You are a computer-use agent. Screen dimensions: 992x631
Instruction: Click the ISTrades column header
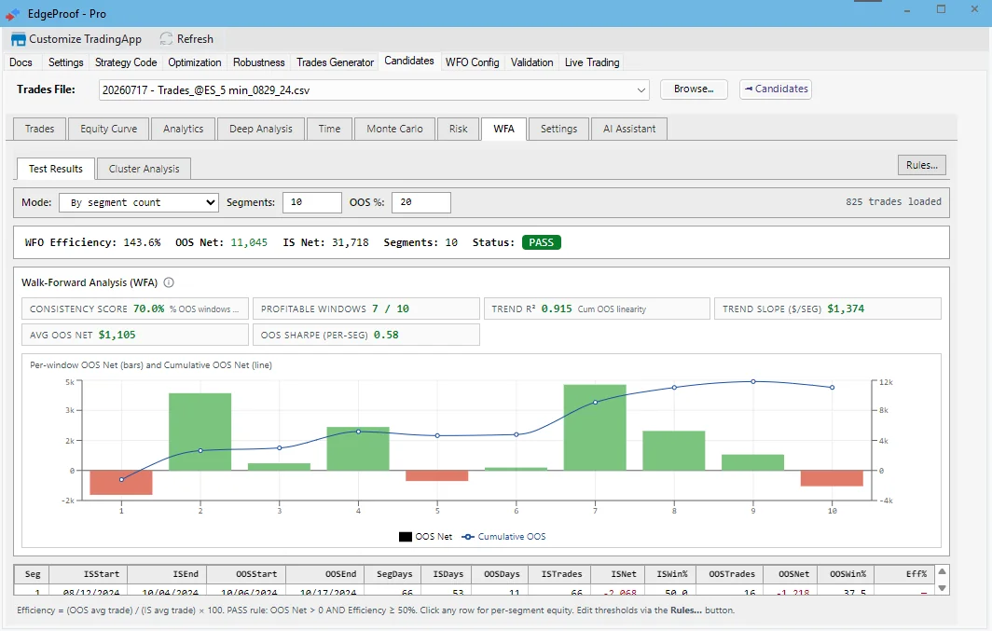point(561,574)
